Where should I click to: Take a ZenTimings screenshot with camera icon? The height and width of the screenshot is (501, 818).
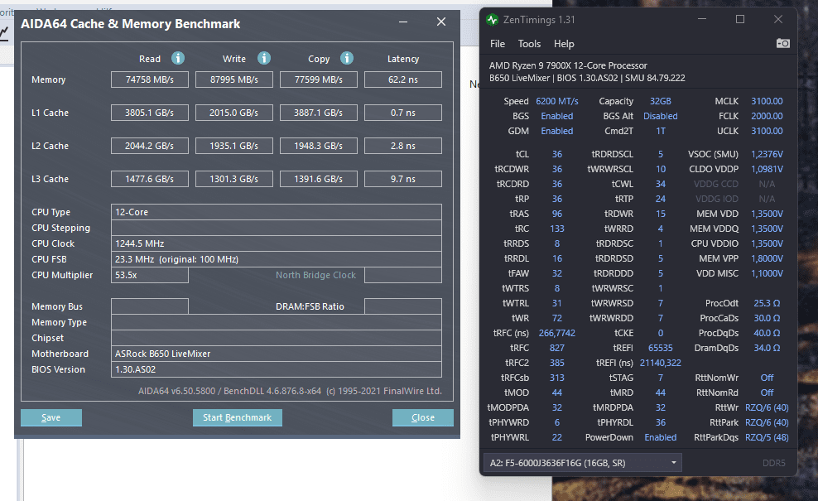pyautogui.click(x=782, y=43)
